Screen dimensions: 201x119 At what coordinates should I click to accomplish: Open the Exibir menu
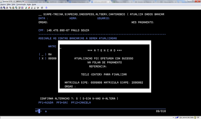click(13, 4)
